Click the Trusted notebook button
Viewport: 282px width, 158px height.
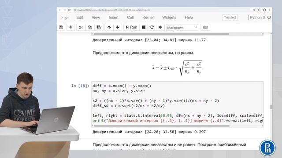click(230, 18)
